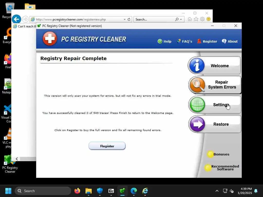Click the IE scrollbar left arrow
The width and height of the screenshot is (263, 197).
pyautogui.click(x=17, y=159)
